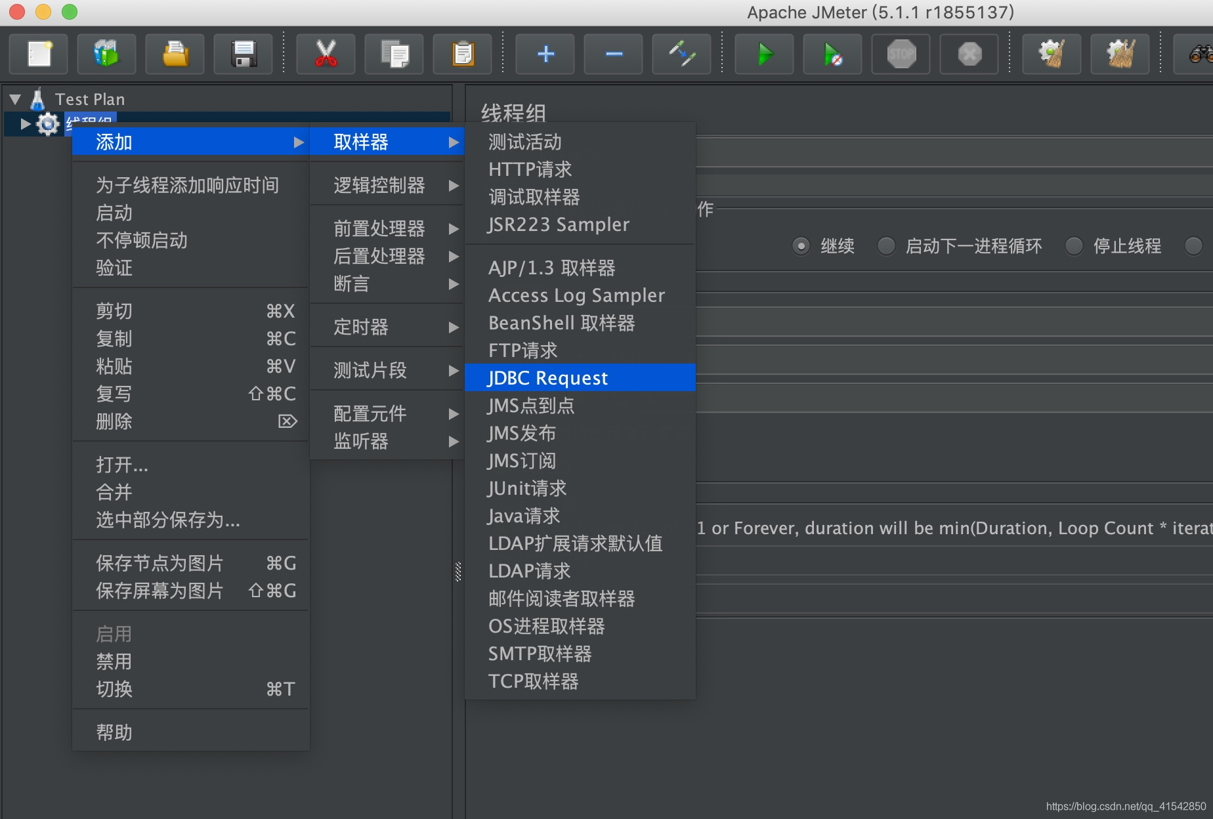Screen dimensions: 1213x819
Task: Click the Toggle enable/disable arrows icon
Action: (682, 54)
